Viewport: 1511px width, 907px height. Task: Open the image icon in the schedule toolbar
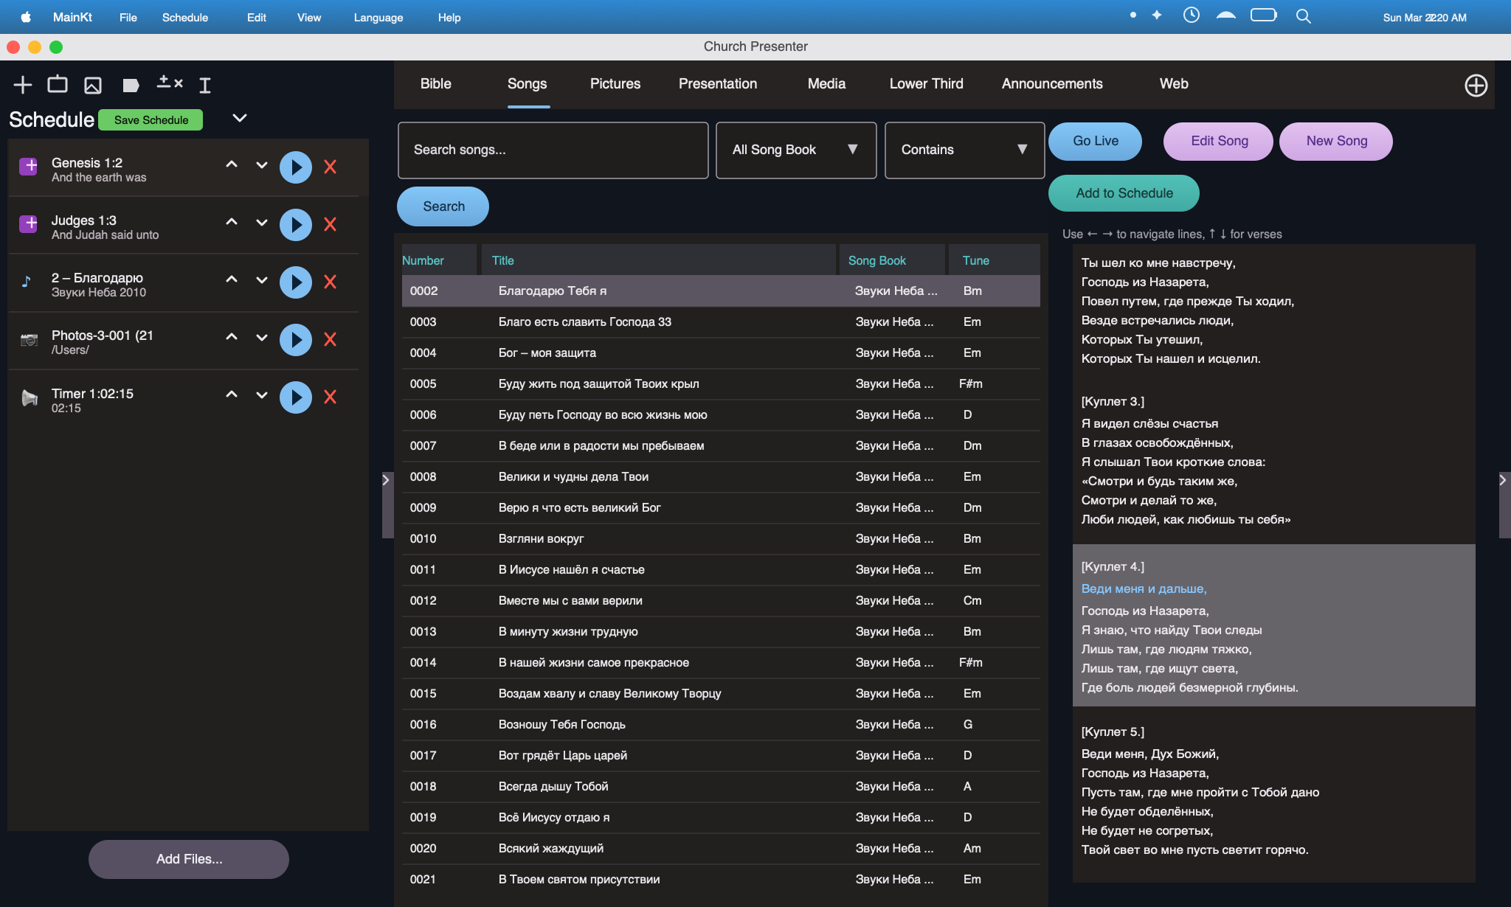[94, 84]
